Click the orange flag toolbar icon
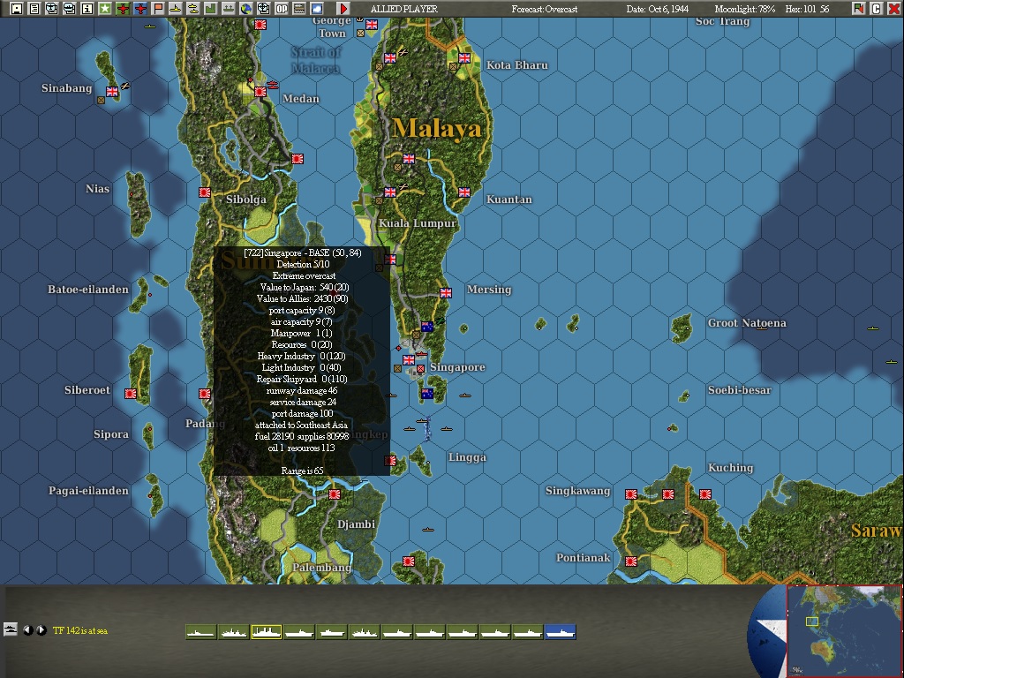Image resolution: width=1017 pixels, height=678 pixels. click(x=158, y=9)
